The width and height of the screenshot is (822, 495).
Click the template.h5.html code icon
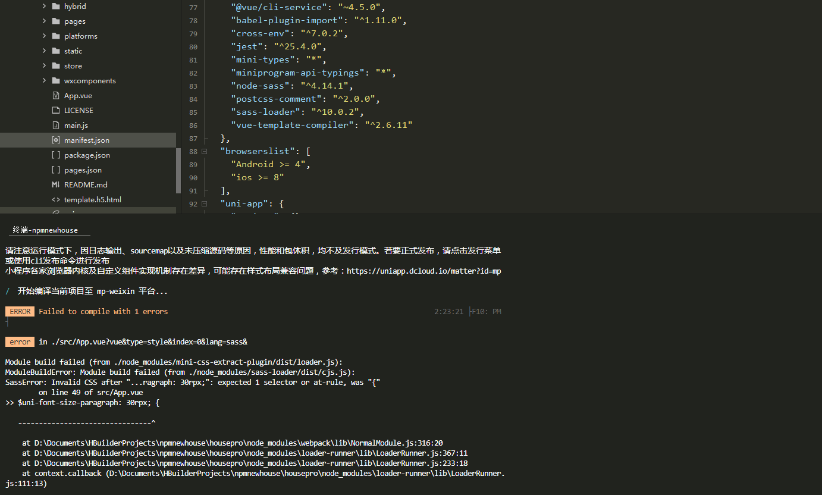coord(56,200)
